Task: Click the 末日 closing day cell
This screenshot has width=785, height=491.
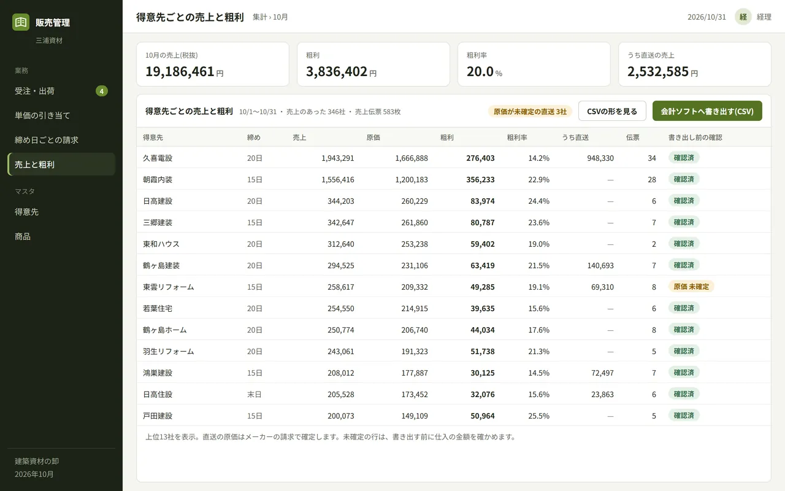Action: tap(255, 394)
